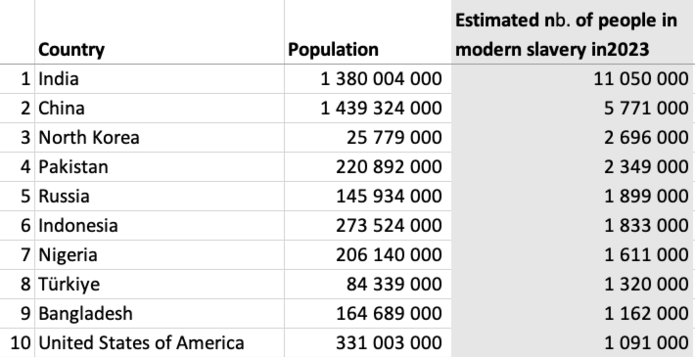Click rank number 10 cell

point(18,342)
